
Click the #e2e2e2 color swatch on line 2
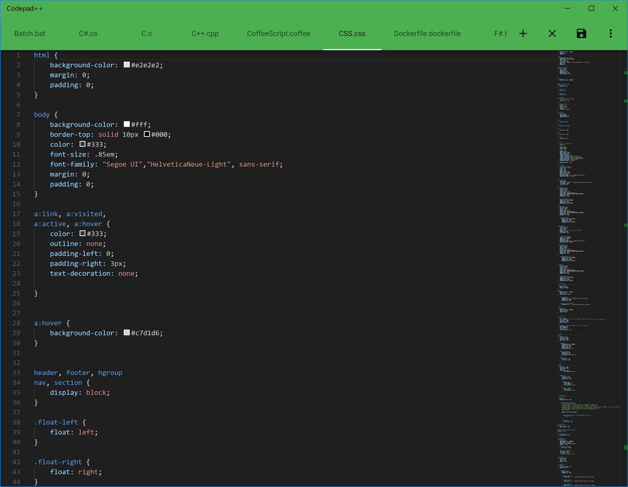(x=127, y=65)
